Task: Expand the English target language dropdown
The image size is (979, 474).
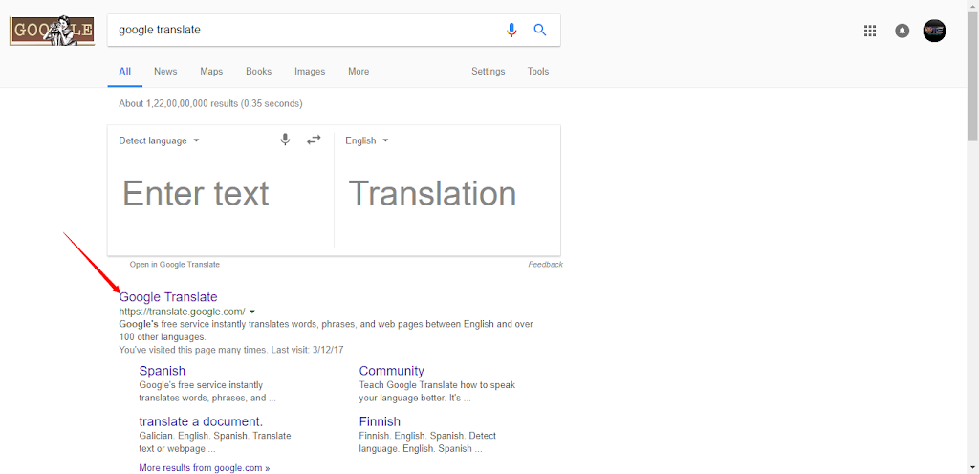Action: [x=367, y=140]
